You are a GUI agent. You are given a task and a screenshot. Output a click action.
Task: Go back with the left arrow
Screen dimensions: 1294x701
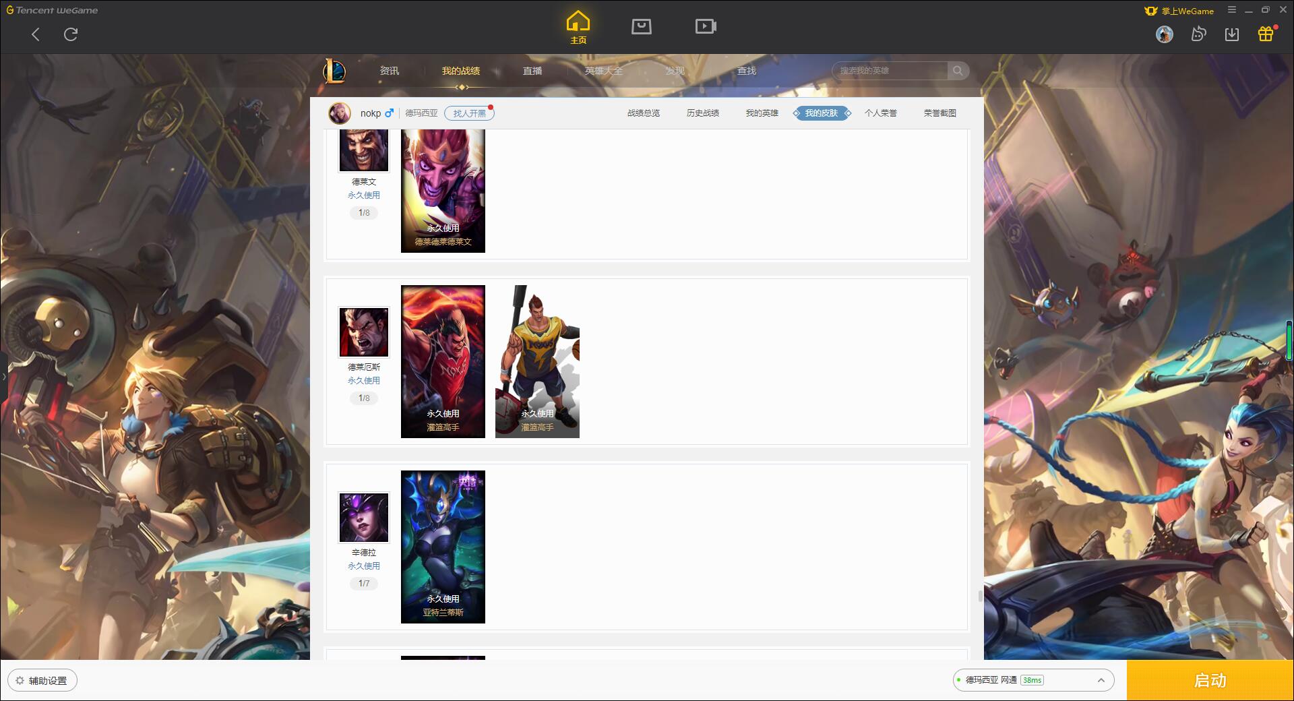pos(36,34)
